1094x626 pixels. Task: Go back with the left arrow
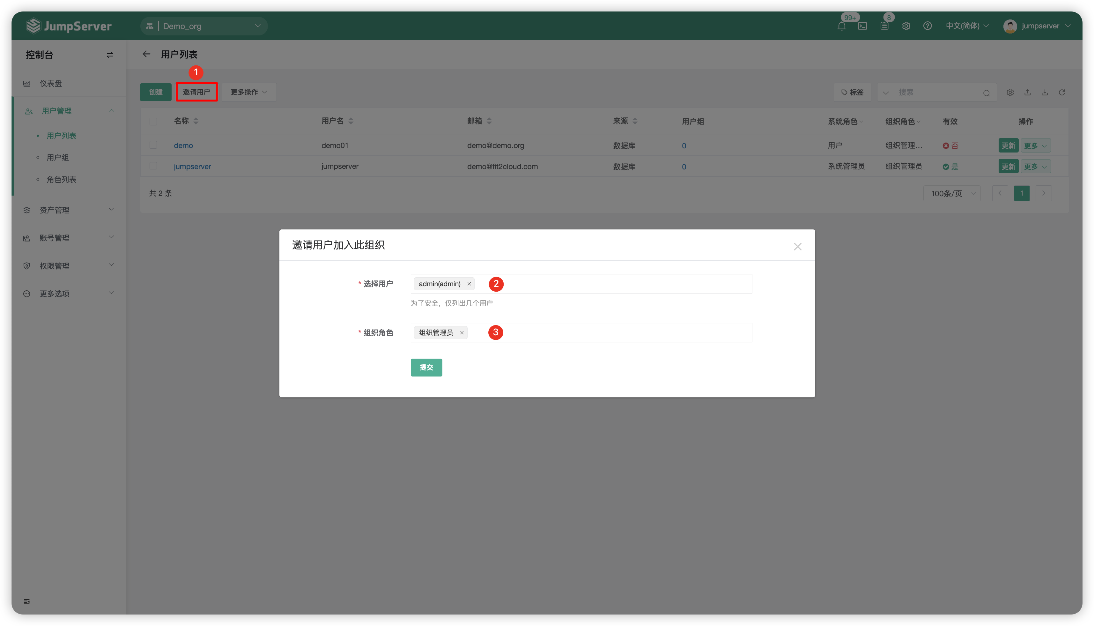tap(146, 54)
